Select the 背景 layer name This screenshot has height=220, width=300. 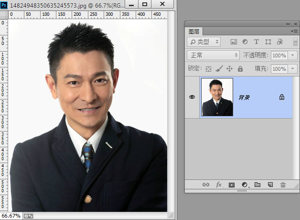[244, 98]
